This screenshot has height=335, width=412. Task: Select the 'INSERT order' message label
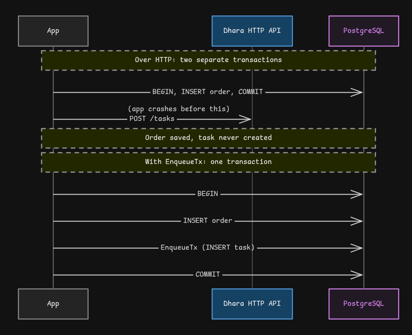(x=207, y=221)
